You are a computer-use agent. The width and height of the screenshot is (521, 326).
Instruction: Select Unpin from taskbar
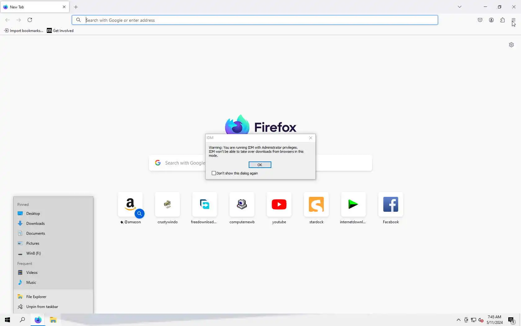[53, 307]
